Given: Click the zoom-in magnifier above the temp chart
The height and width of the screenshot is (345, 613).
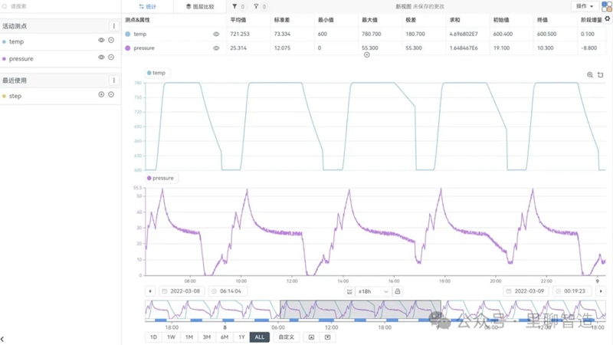Looking at the screenshot, I should point(589,75).
